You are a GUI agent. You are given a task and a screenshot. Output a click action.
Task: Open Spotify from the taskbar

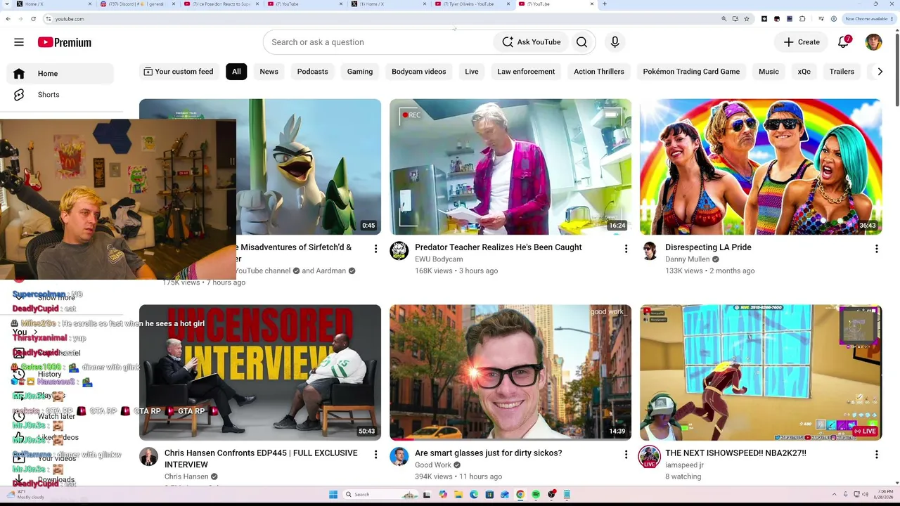536,495
